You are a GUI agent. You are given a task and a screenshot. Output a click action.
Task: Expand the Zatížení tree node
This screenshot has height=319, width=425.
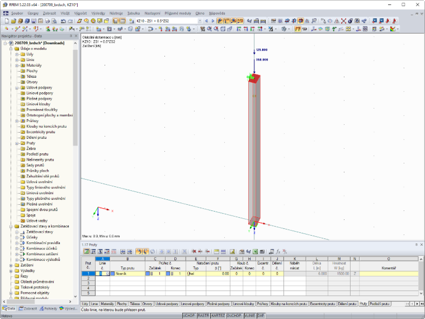11,265
